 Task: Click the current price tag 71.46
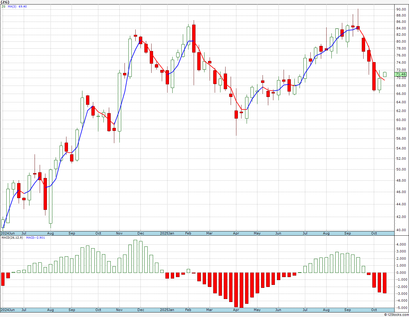(x=401, y=74)
